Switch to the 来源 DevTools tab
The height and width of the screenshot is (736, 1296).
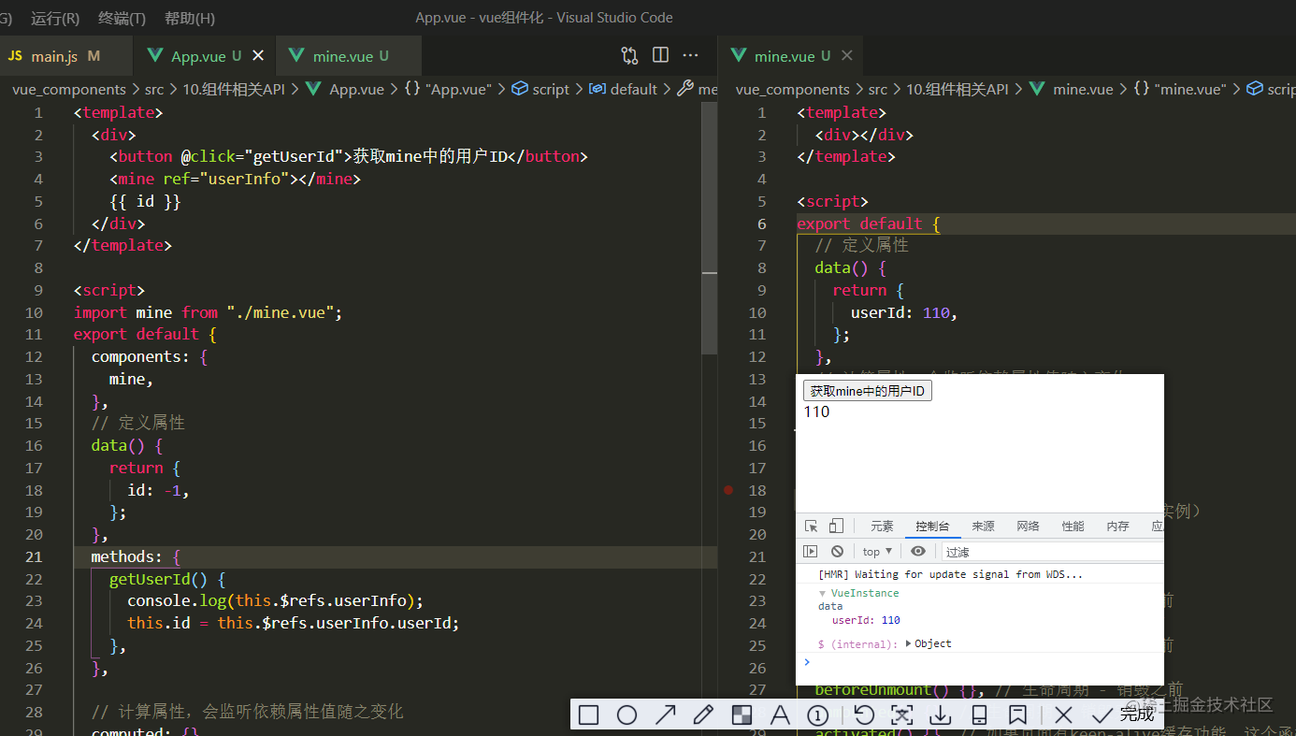(983, 526)
